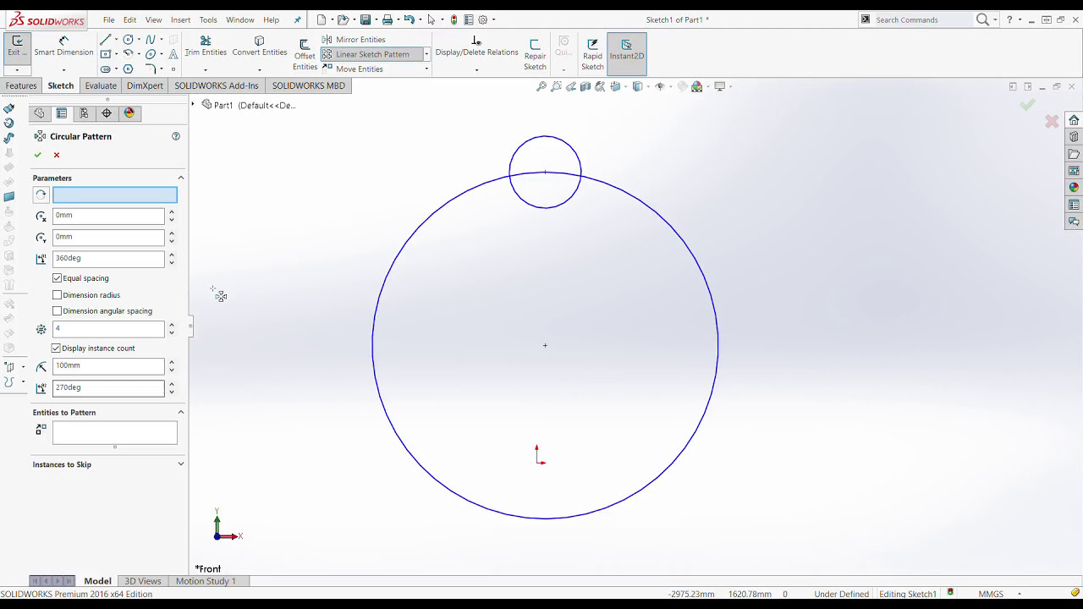Collapse the Parameters section

(180, 178)
